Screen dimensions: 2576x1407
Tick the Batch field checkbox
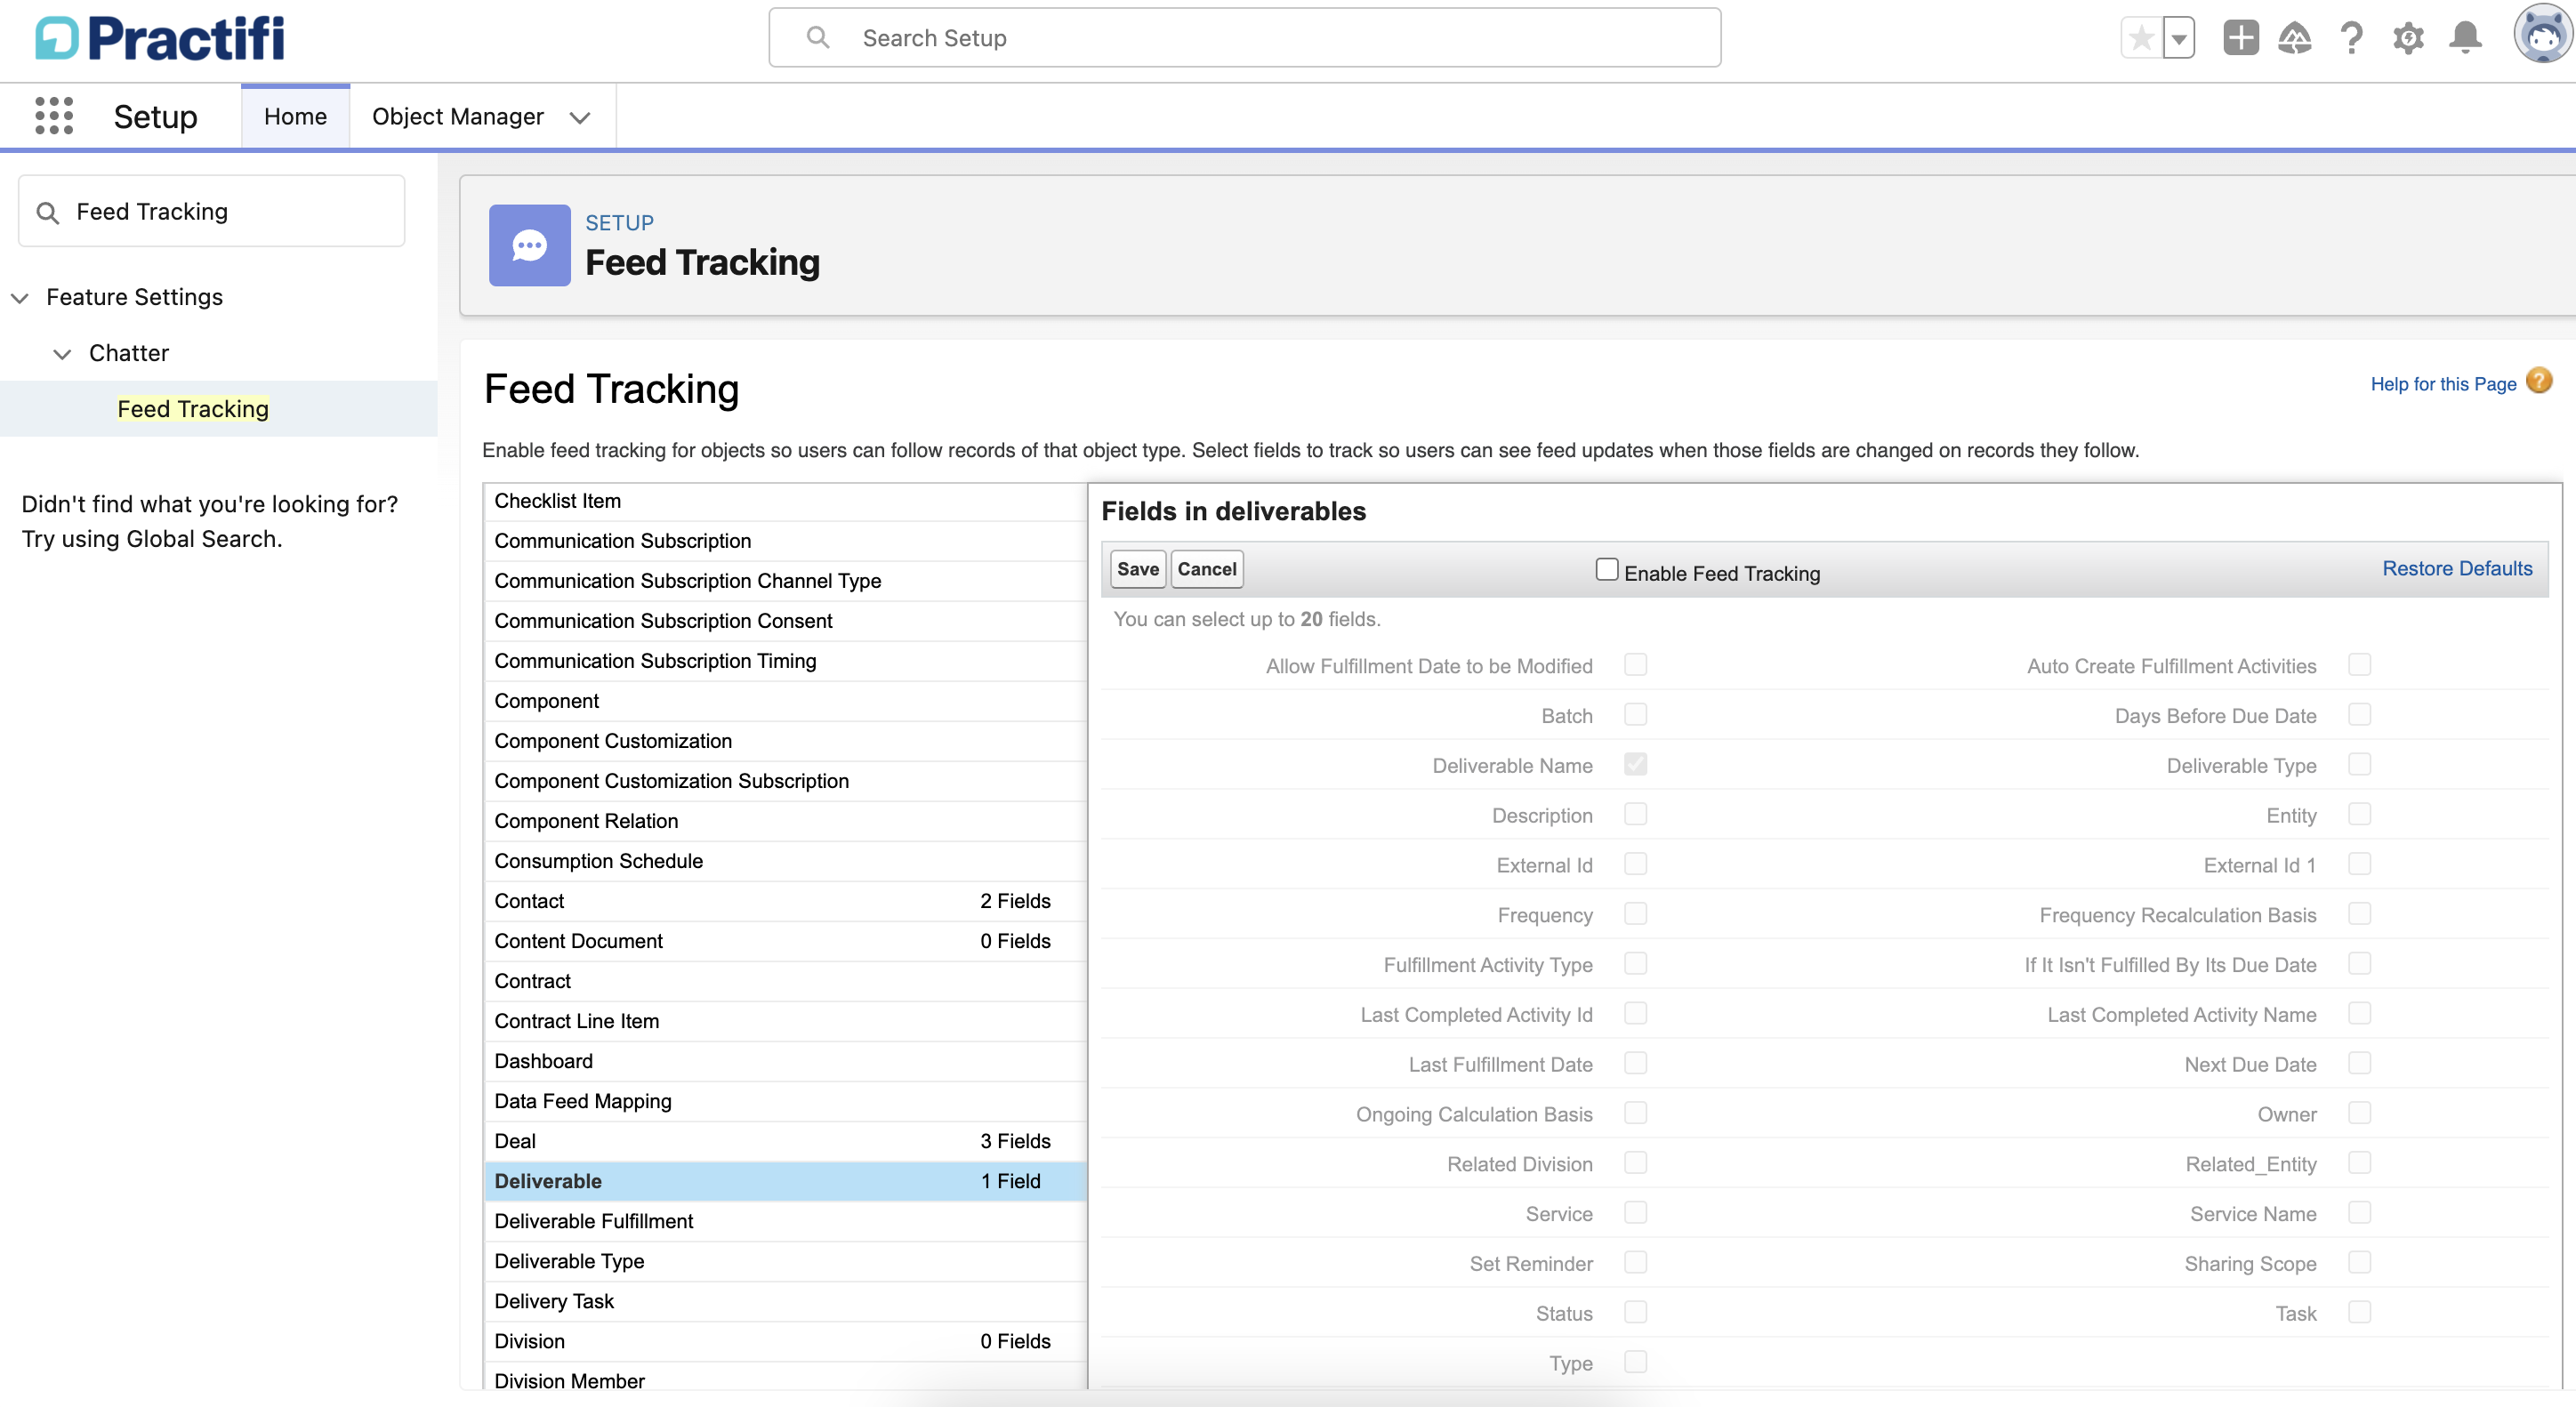click(x=1636, y=715)
